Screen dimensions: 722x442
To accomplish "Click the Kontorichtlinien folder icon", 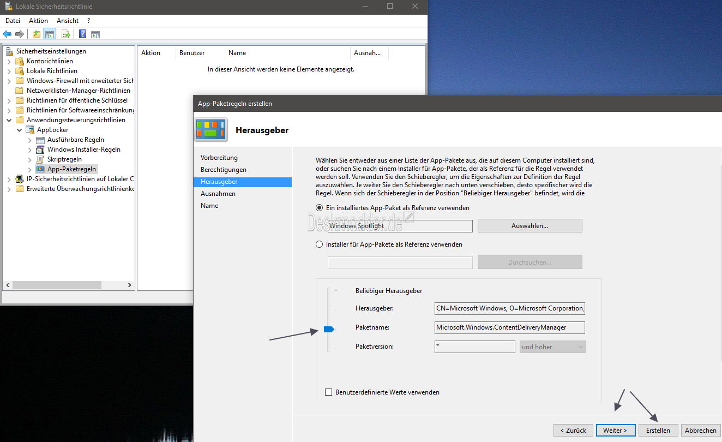I will (x=20, y=61).
